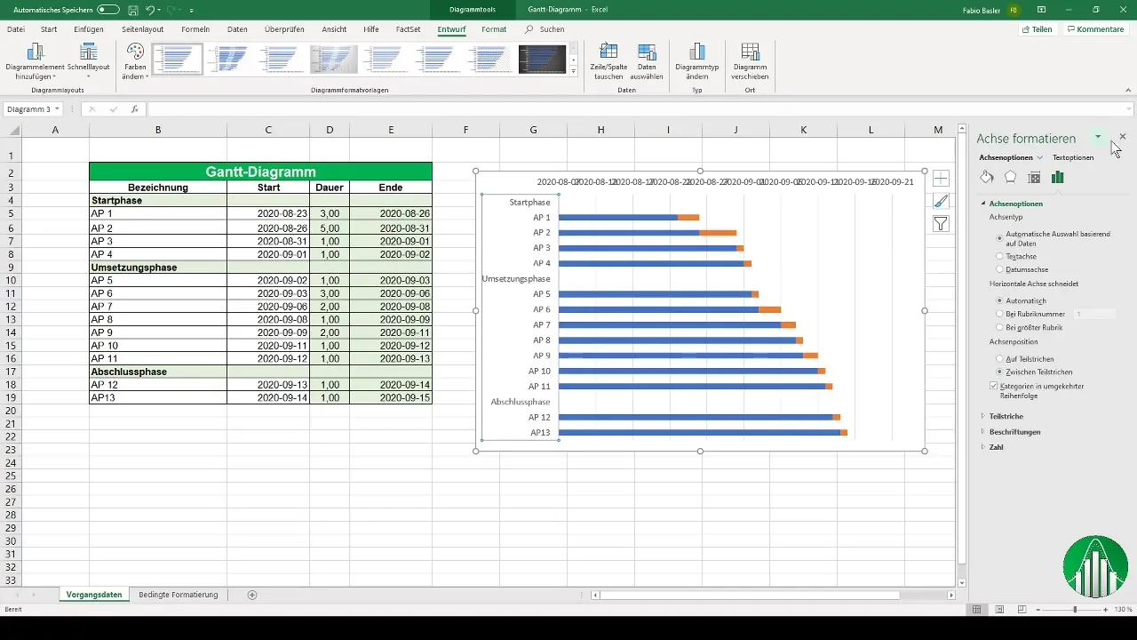The image size is (1137, 640).
Task: Open Fill & Line paint bucket tab
Action: 986,177
